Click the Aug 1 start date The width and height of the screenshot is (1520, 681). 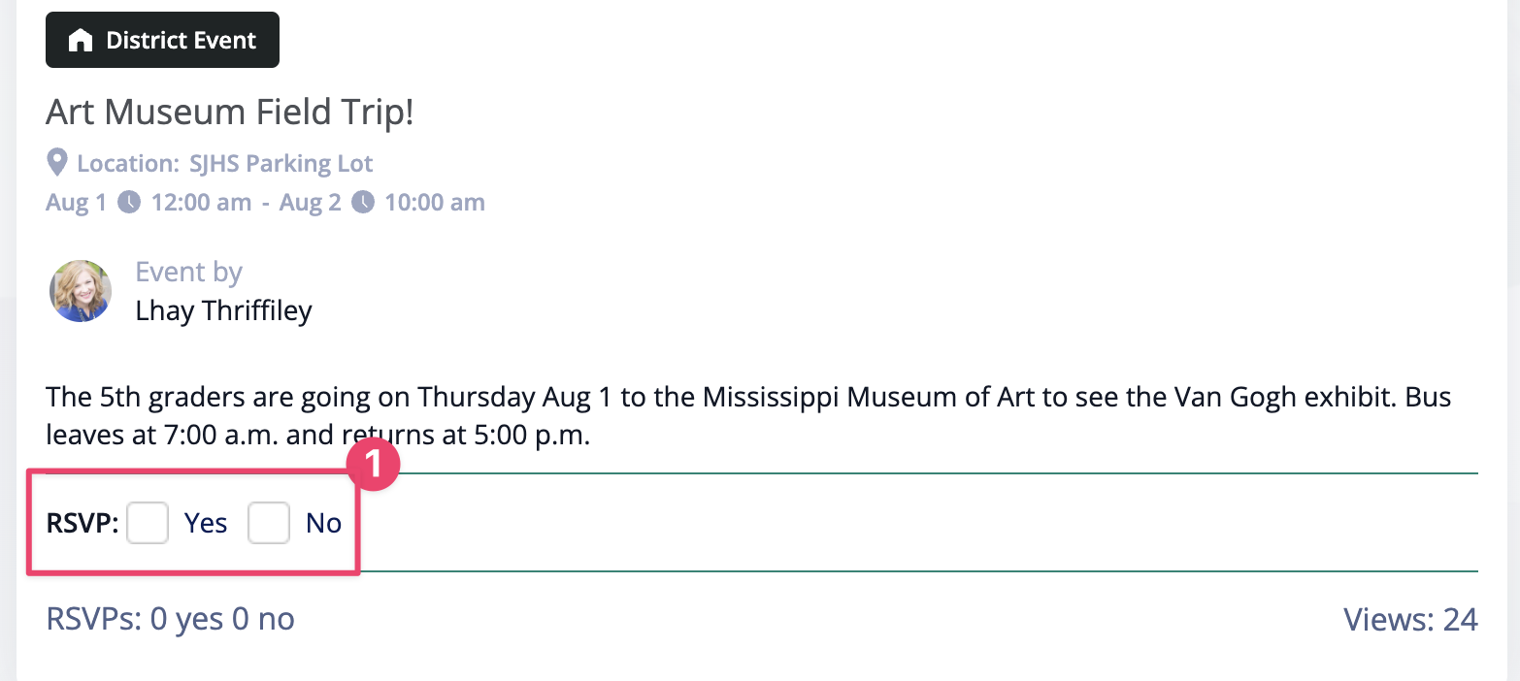(x=76, y=203)
